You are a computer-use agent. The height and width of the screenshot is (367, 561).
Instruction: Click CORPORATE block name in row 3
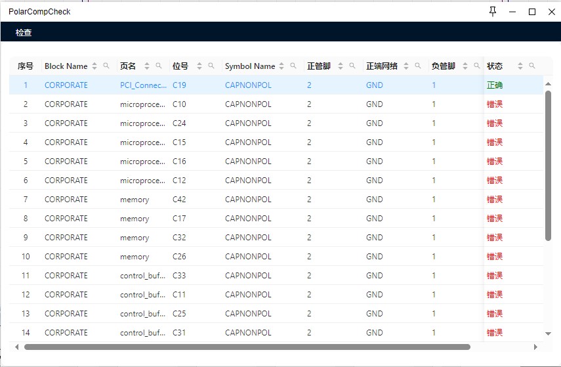66,123
